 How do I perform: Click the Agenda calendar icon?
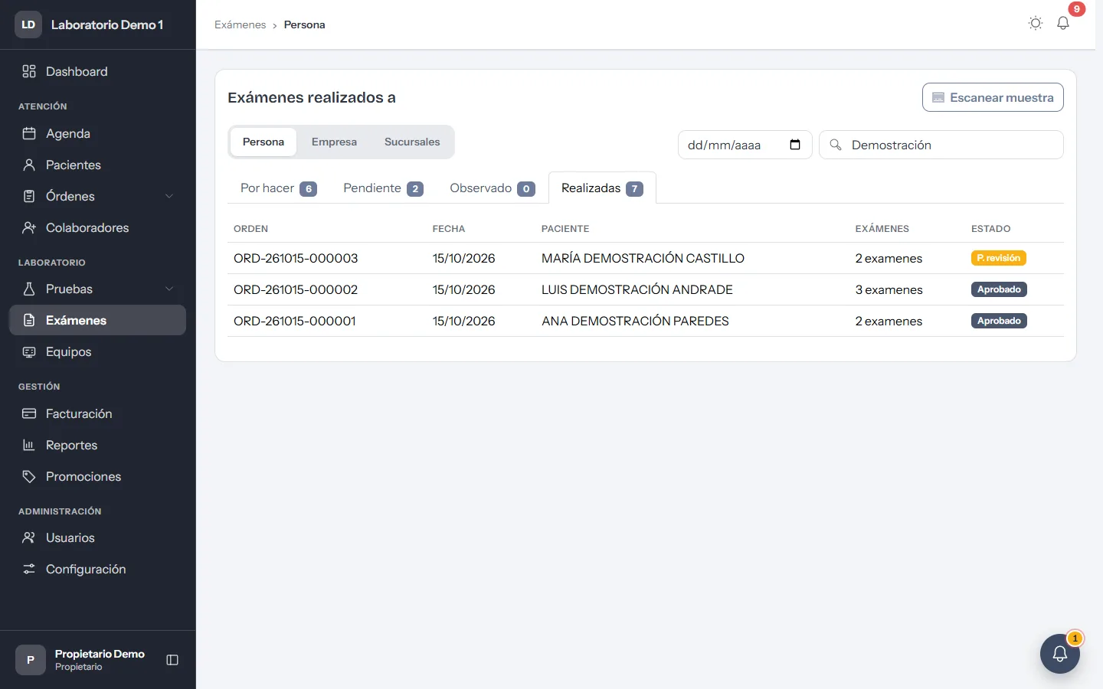coord(29,133)
